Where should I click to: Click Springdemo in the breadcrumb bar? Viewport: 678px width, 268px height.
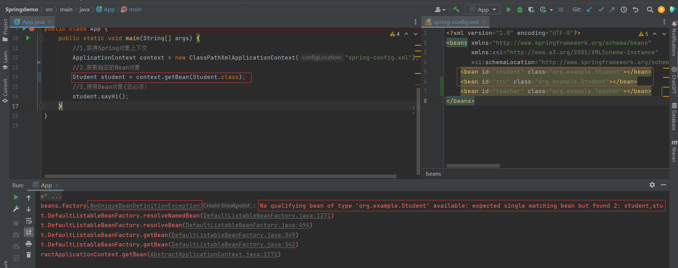22,10
